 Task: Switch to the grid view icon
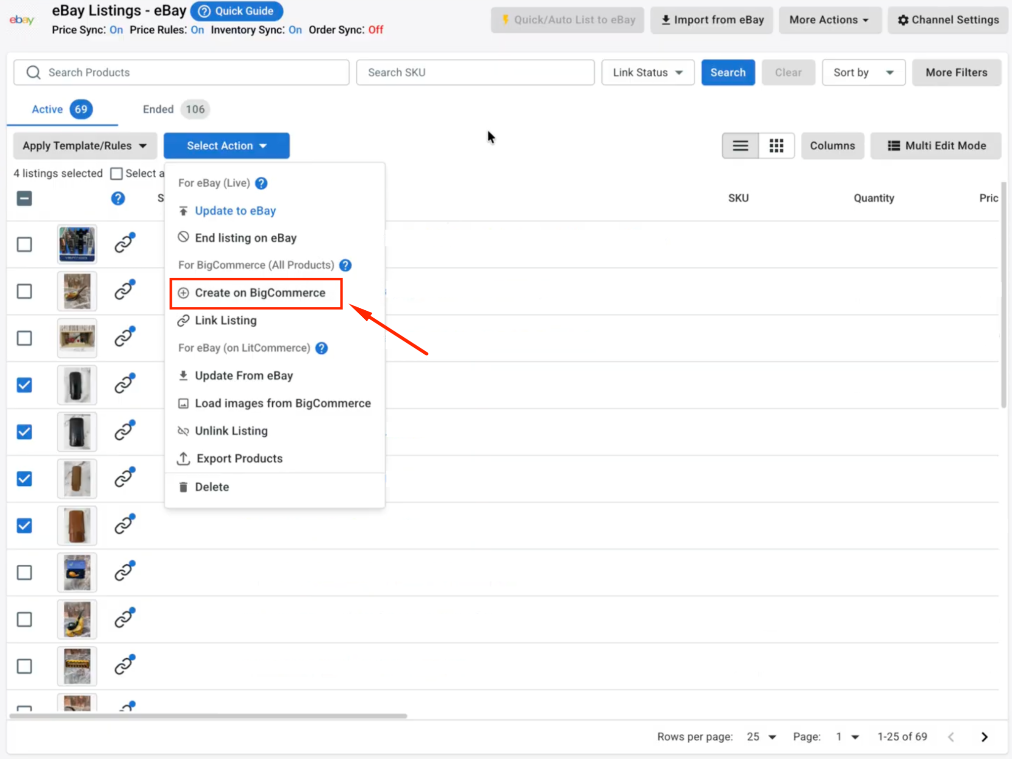[x=776, y=146]
